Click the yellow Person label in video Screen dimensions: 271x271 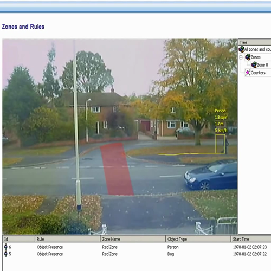click(220, 111)
